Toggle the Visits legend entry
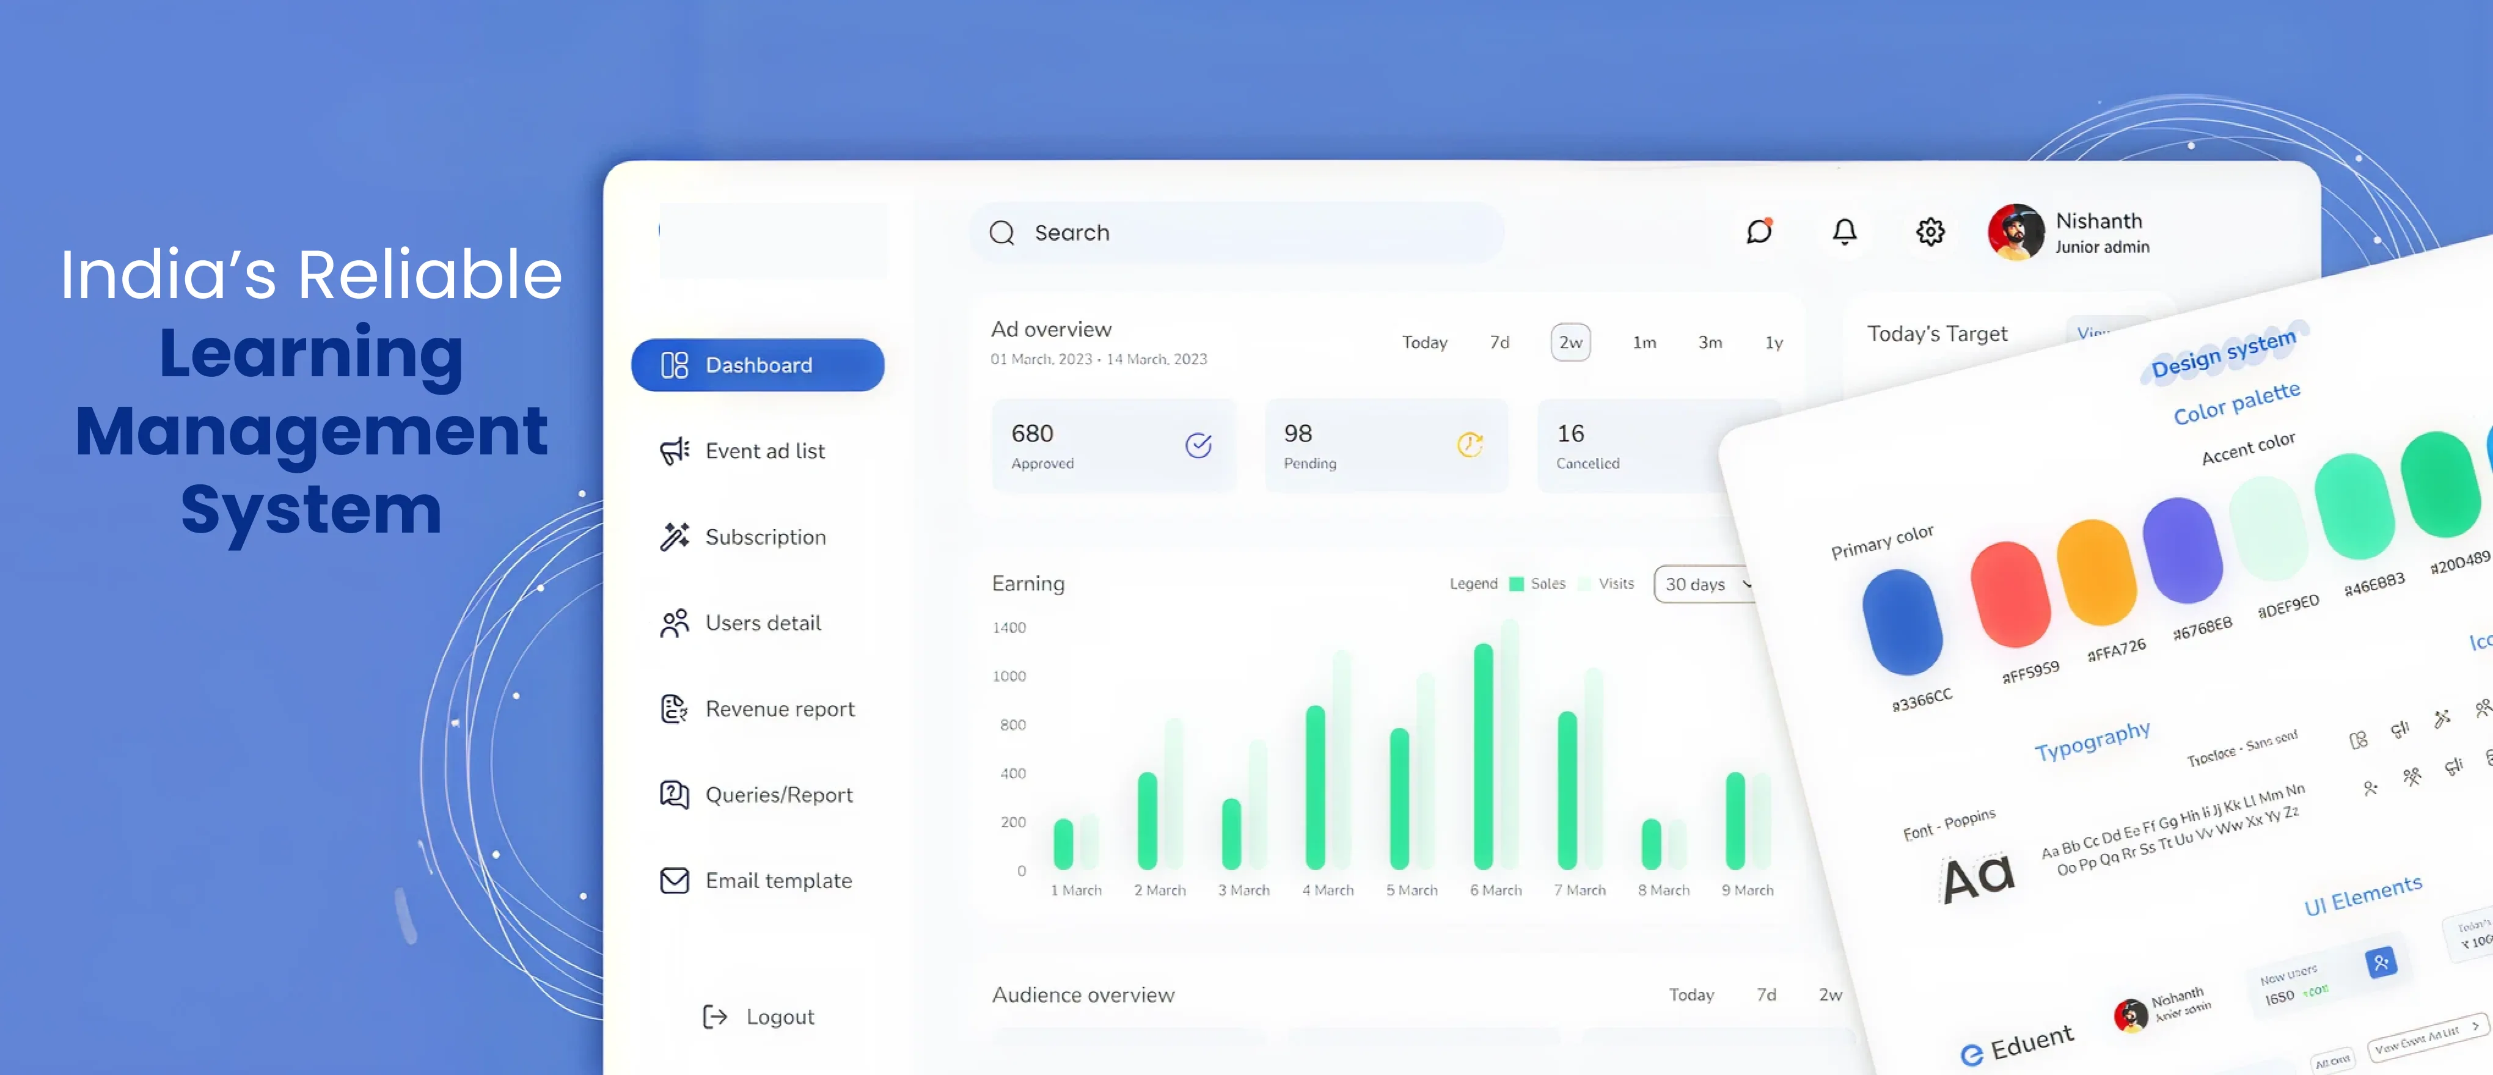The height and width of the screenshot is (1075, 2493). coord(1606,583)
